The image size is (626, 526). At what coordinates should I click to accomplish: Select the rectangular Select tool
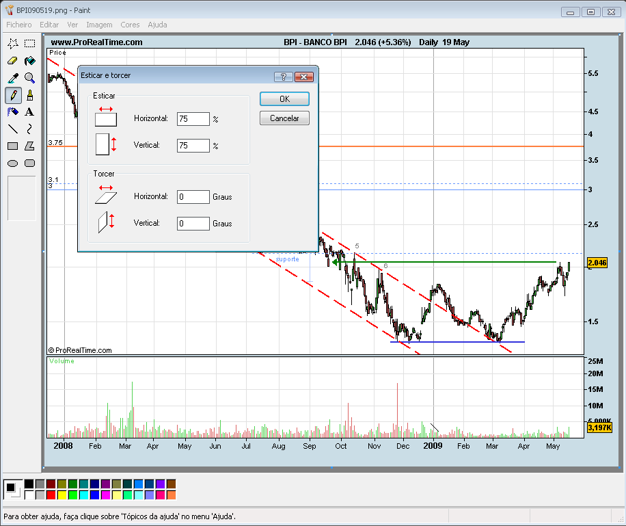pyautogui.click(x=29, y=43)
